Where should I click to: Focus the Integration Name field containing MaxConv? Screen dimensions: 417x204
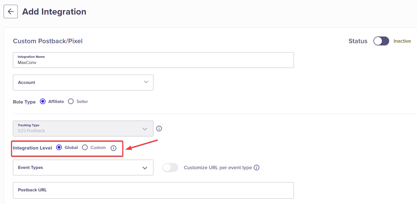coord(153,60)
